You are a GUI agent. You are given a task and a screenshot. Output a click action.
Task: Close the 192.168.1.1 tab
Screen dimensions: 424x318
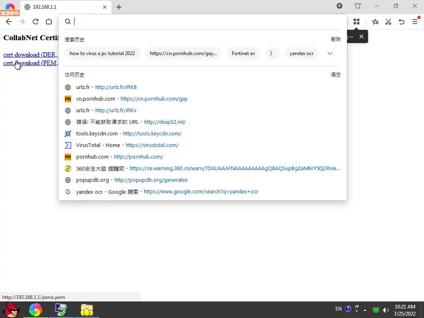click(105, 7)
